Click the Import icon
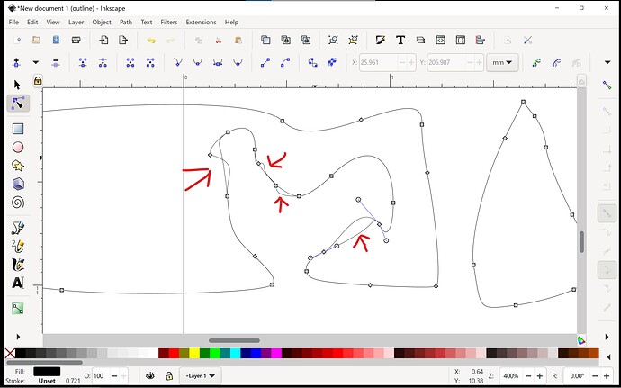This screenshot has height=388, width=621. click(x=103, y=40)
